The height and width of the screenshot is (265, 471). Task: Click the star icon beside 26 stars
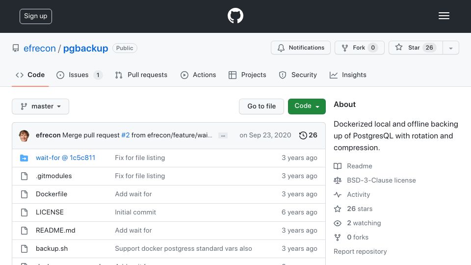click(x=338, y=209)
